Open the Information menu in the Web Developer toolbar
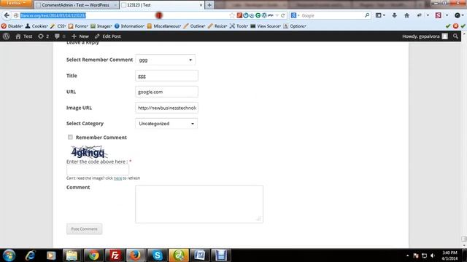The image size is (467, 262). coord(129,26)
